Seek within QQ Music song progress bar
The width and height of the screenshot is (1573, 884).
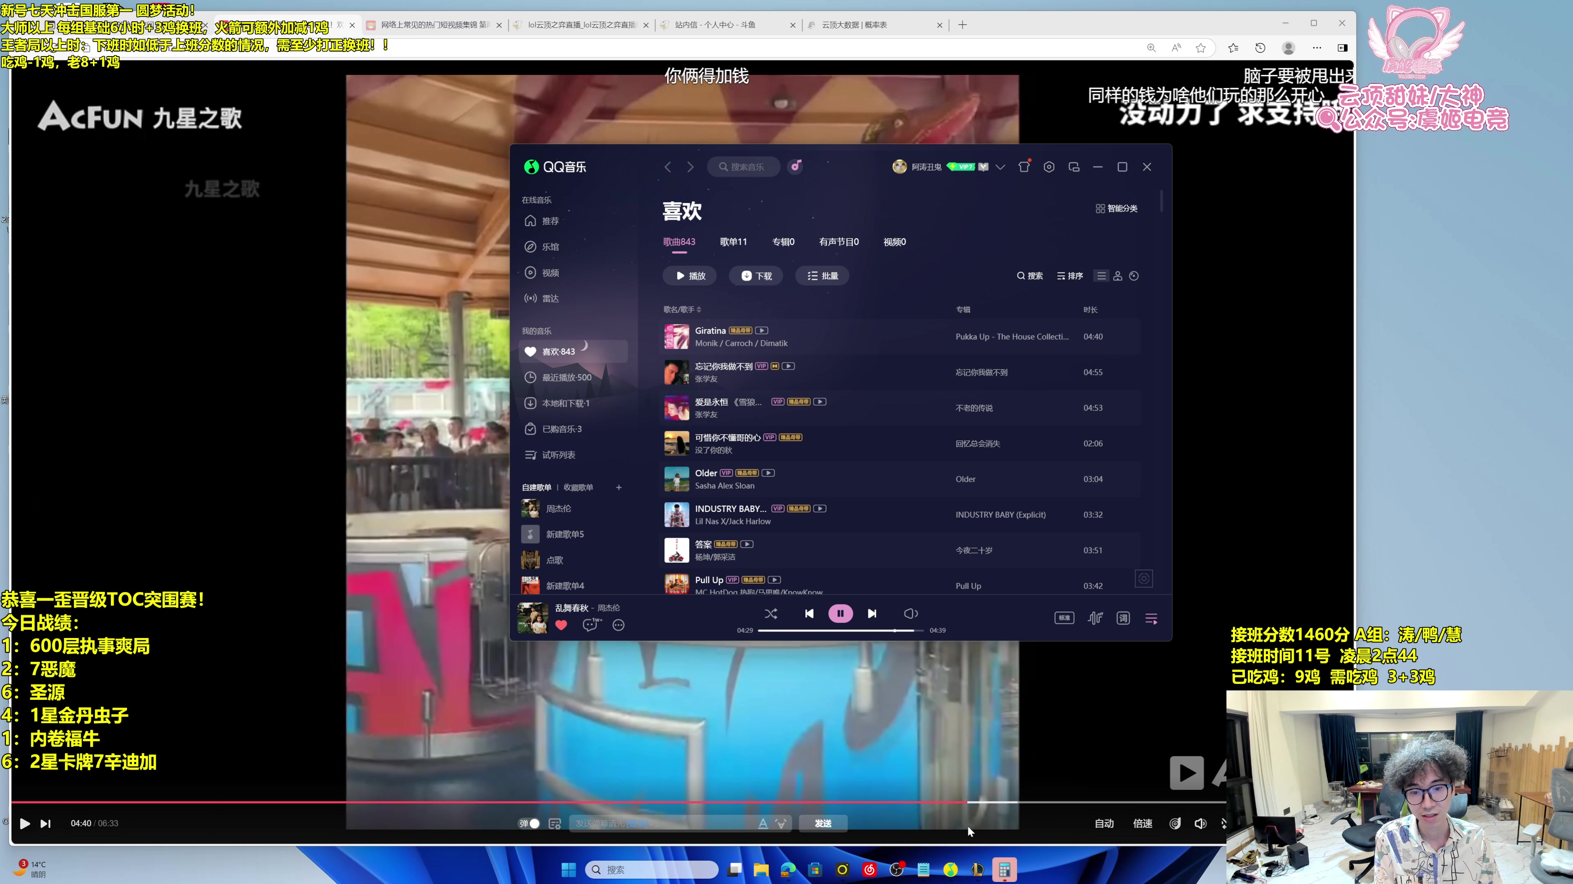(x=840, y=630)
